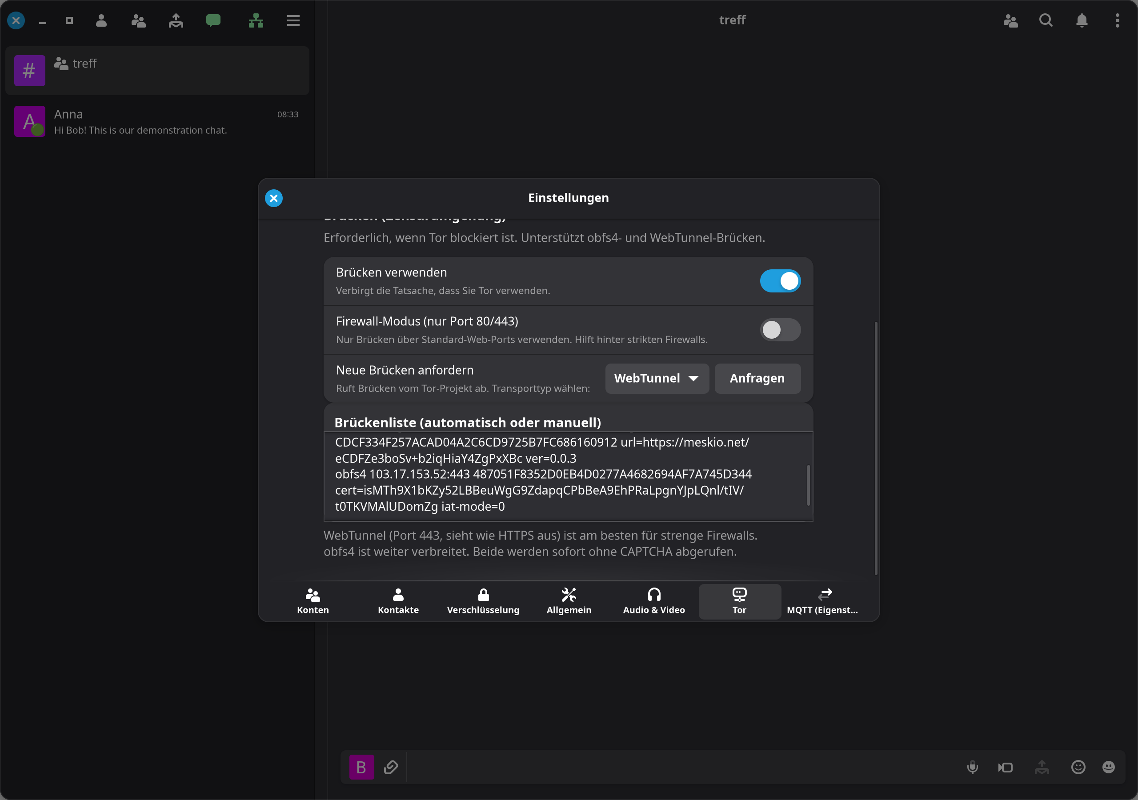Select the Tor settings tab

pos(740,602)
